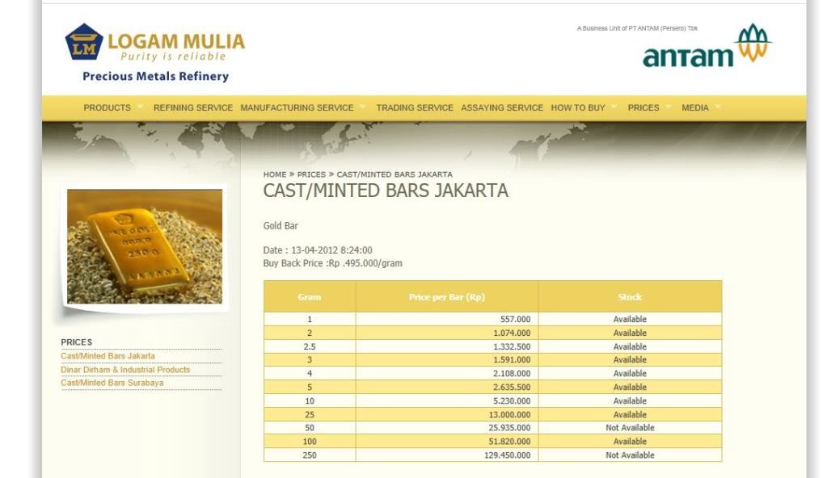The image size is (827, 478).
Task: Select price 557.000 in table
Action: (x=515, y=320)
